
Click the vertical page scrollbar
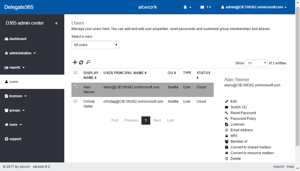[297, 86]
